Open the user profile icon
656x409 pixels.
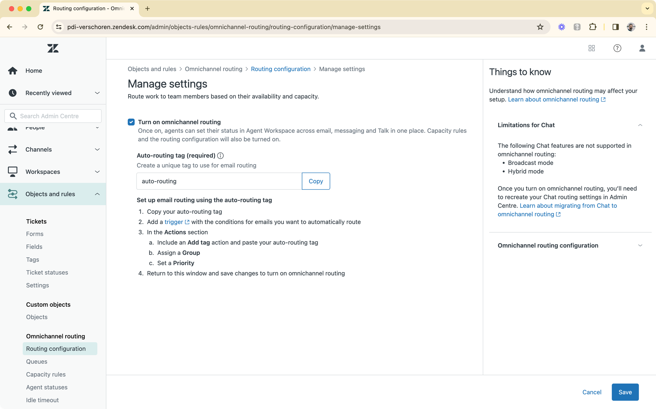[x=642, y=48]
